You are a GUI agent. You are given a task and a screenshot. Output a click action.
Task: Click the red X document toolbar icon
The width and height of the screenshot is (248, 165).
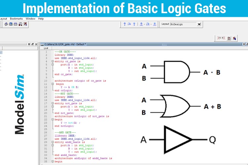coord(25,24)
